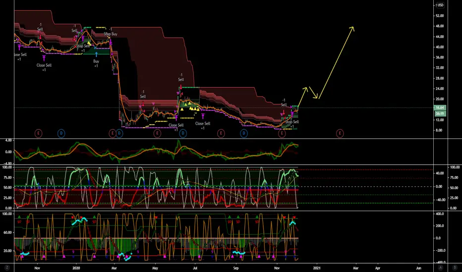Open the dividend marker in September 2020
Screen dimensions: 462x272
pyautogui.click(x=244, y=133)
